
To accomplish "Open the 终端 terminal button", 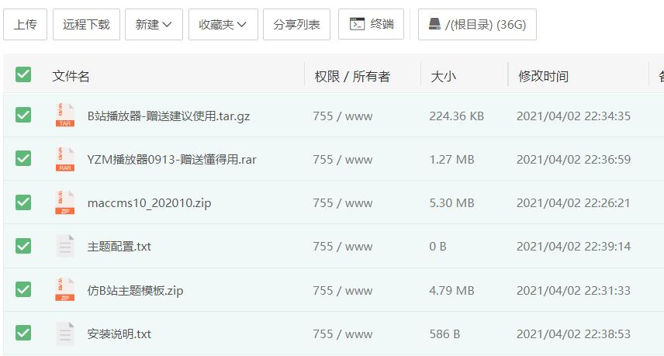I will 371,24.
